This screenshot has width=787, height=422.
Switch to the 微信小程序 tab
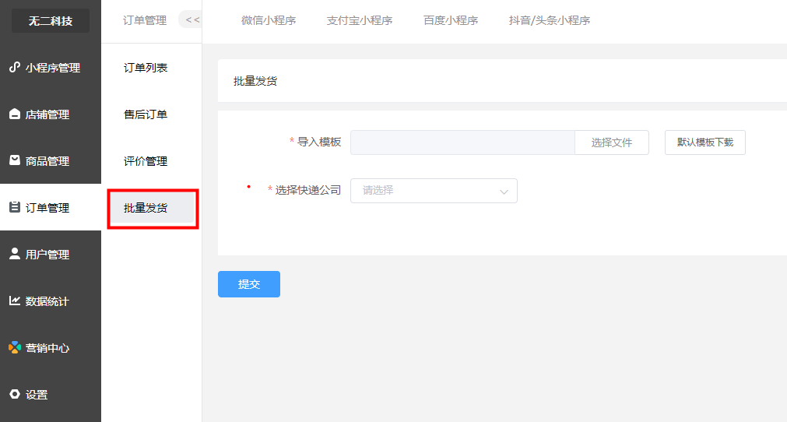[269, 20]
